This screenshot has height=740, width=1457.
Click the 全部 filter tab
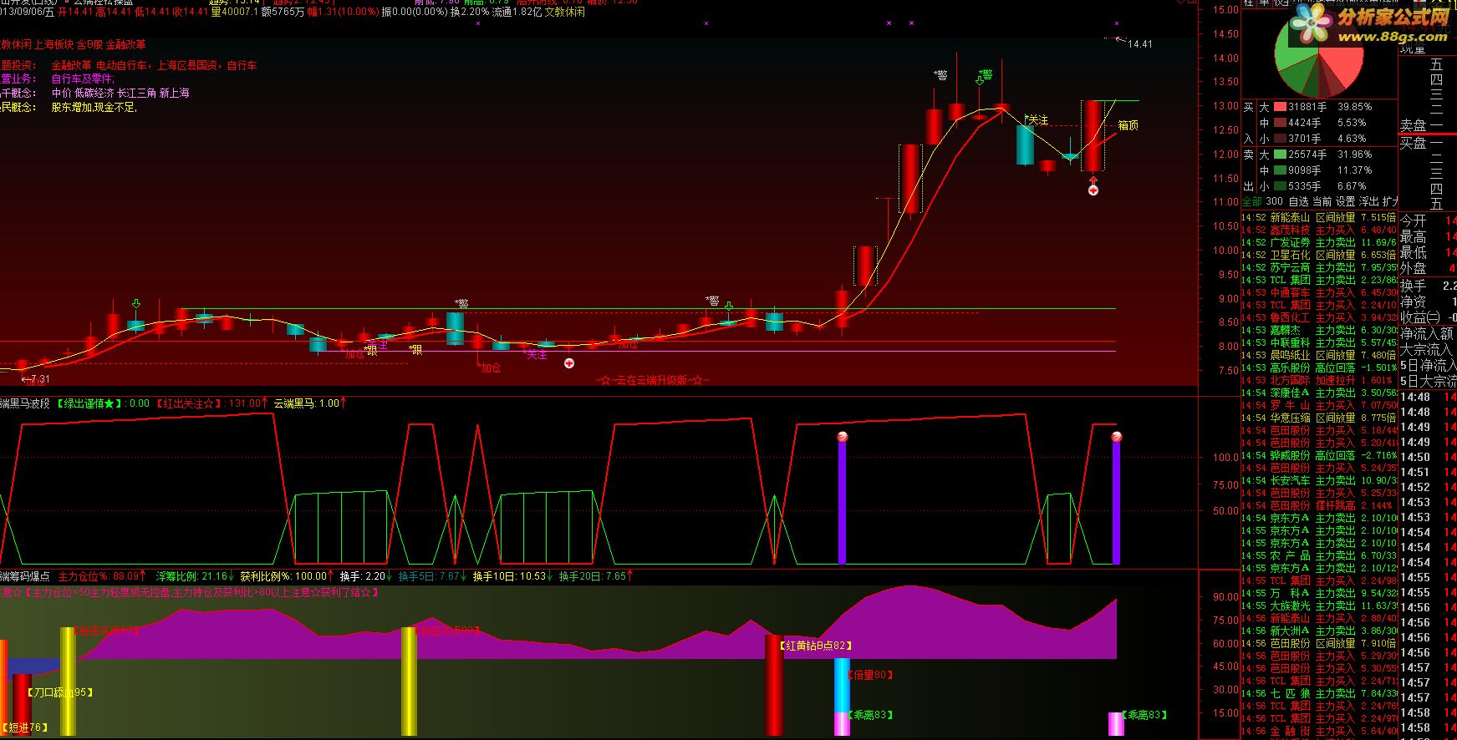1251,201
